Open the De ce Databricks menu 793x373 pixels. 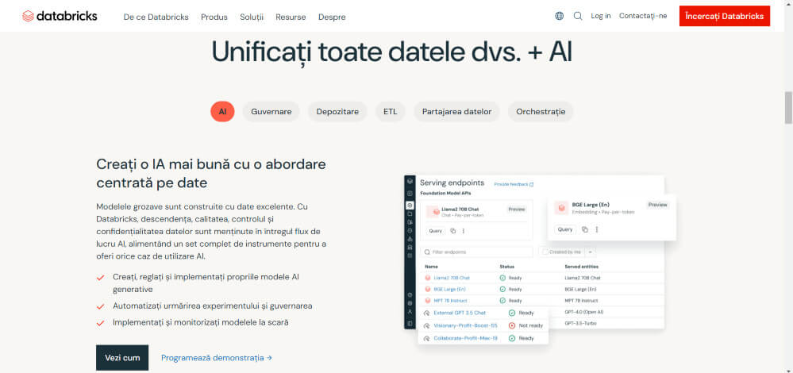tap(156, 17)
